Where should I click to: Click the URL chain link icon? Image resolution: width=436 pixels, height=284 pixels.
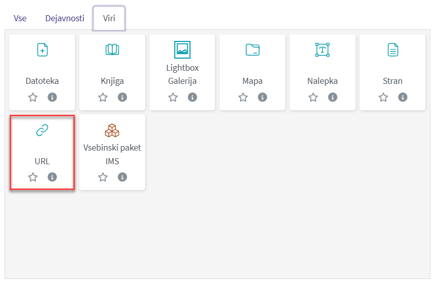coord(42,131)
